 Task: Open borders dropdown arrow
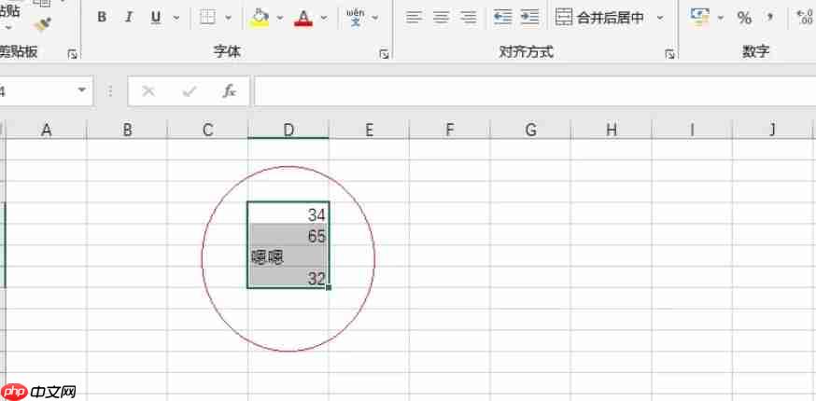pos(228,18)
